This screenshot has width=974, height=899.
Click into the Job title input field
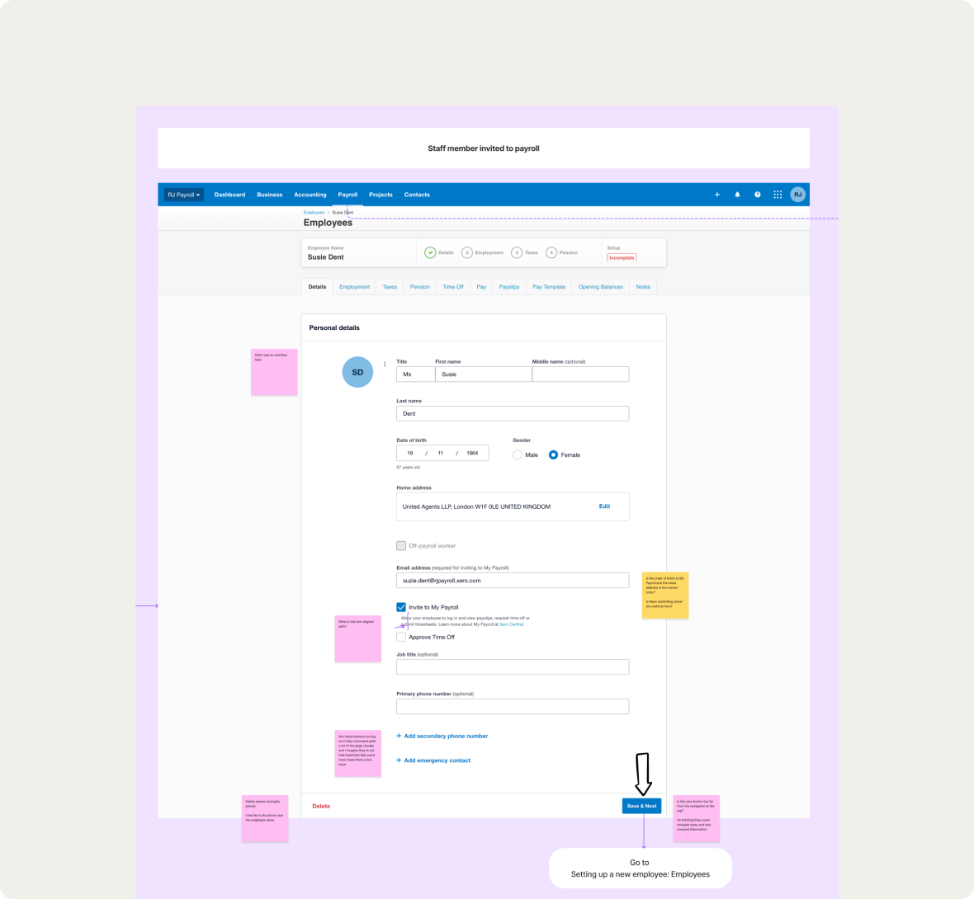(x=513, y=666)
